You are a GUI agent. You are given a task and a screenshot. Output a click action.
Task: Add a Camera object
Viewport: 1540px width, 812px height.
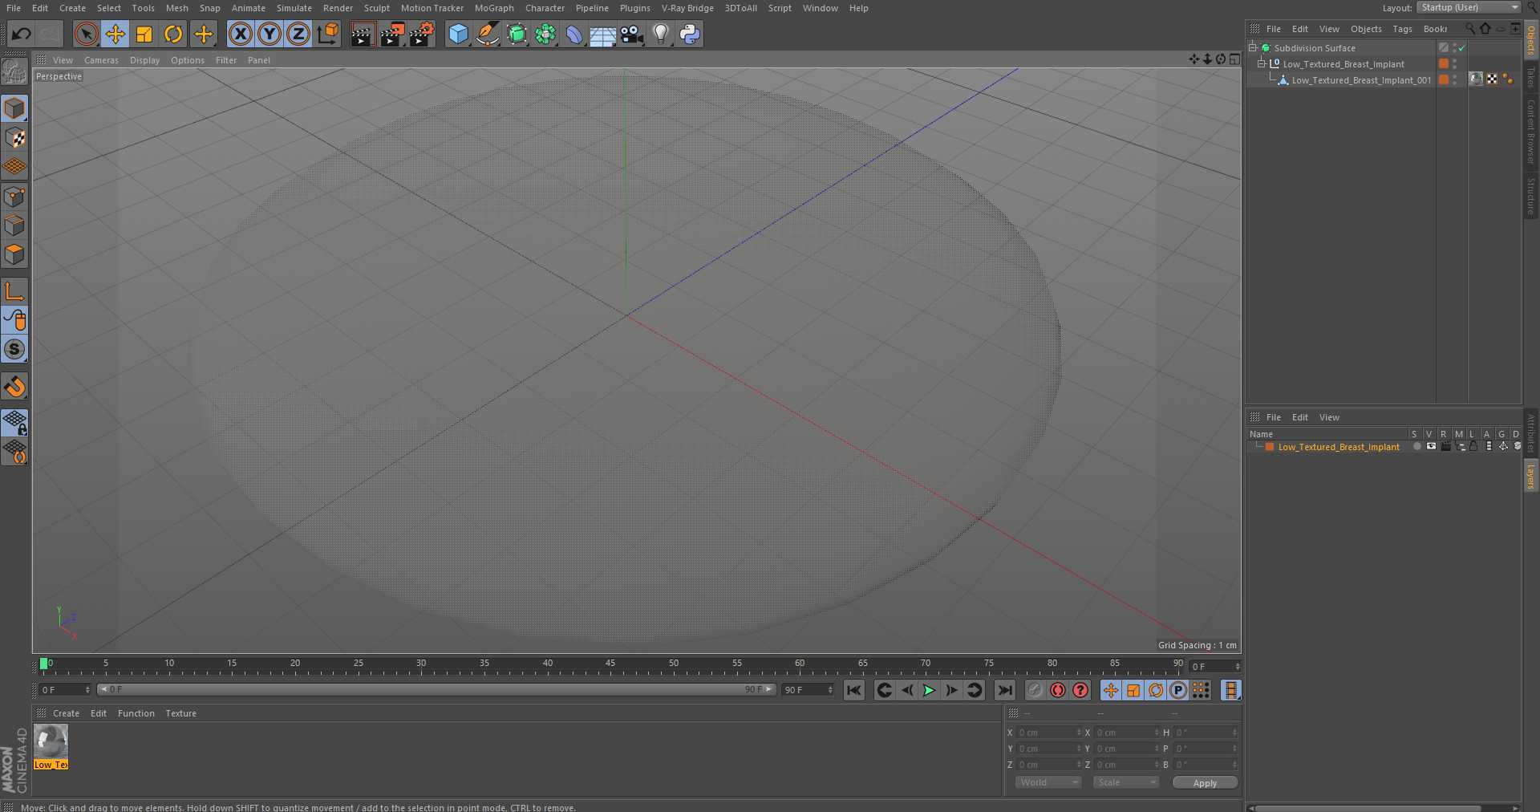[x=632, y=34]
